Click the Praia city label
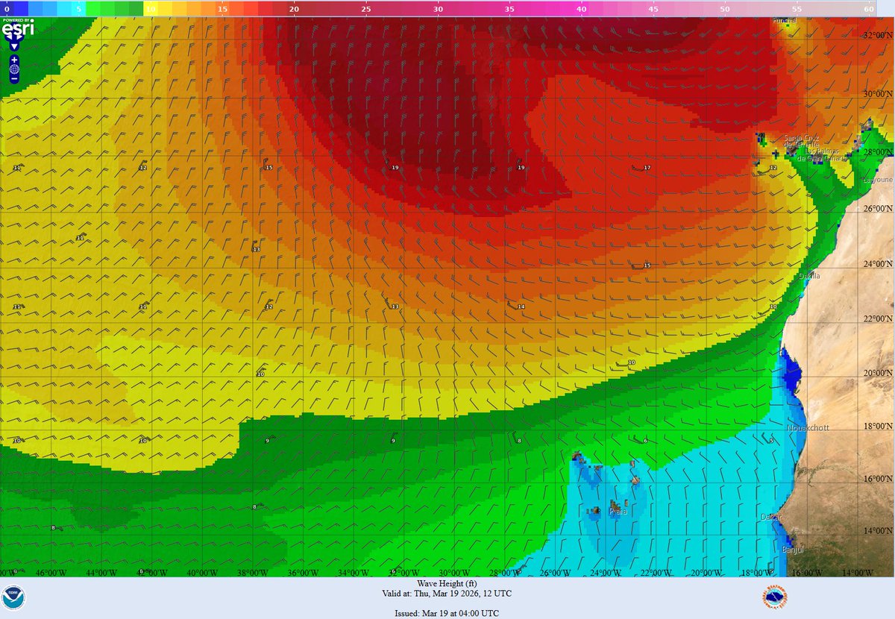The width and height of the screenshot is (895, 619). 618,512
